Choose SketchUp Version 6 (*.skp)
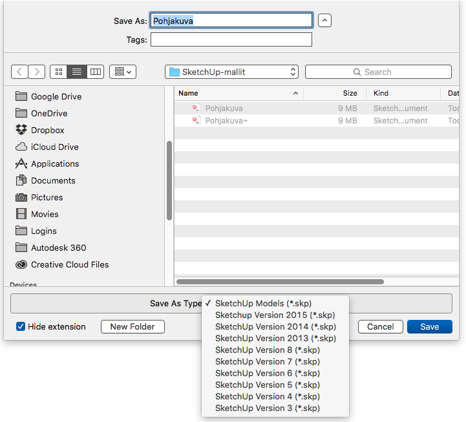The image size is (466, 422). pos(275,374)
